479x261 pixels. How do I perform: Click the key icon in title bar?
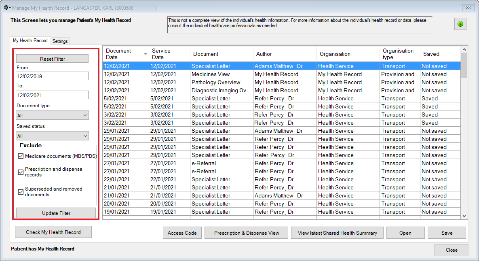tap(7, 7)
